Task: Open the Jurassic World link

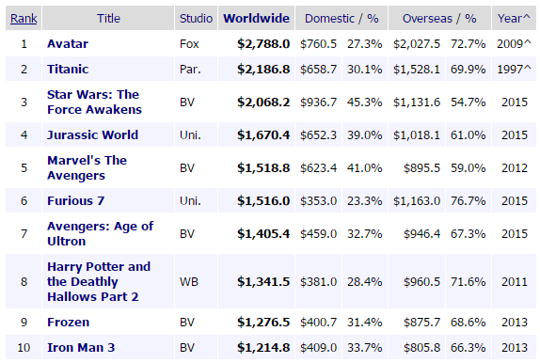Action: (x=92, y=134)
